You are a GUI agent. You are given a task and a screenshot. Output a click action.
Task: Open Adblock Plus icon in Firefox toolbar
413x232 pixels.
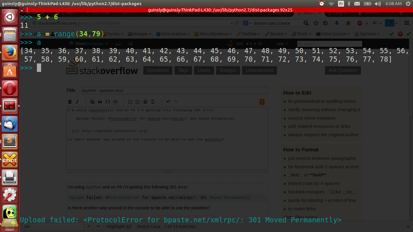pyautogui.click(x=360, y=23)
